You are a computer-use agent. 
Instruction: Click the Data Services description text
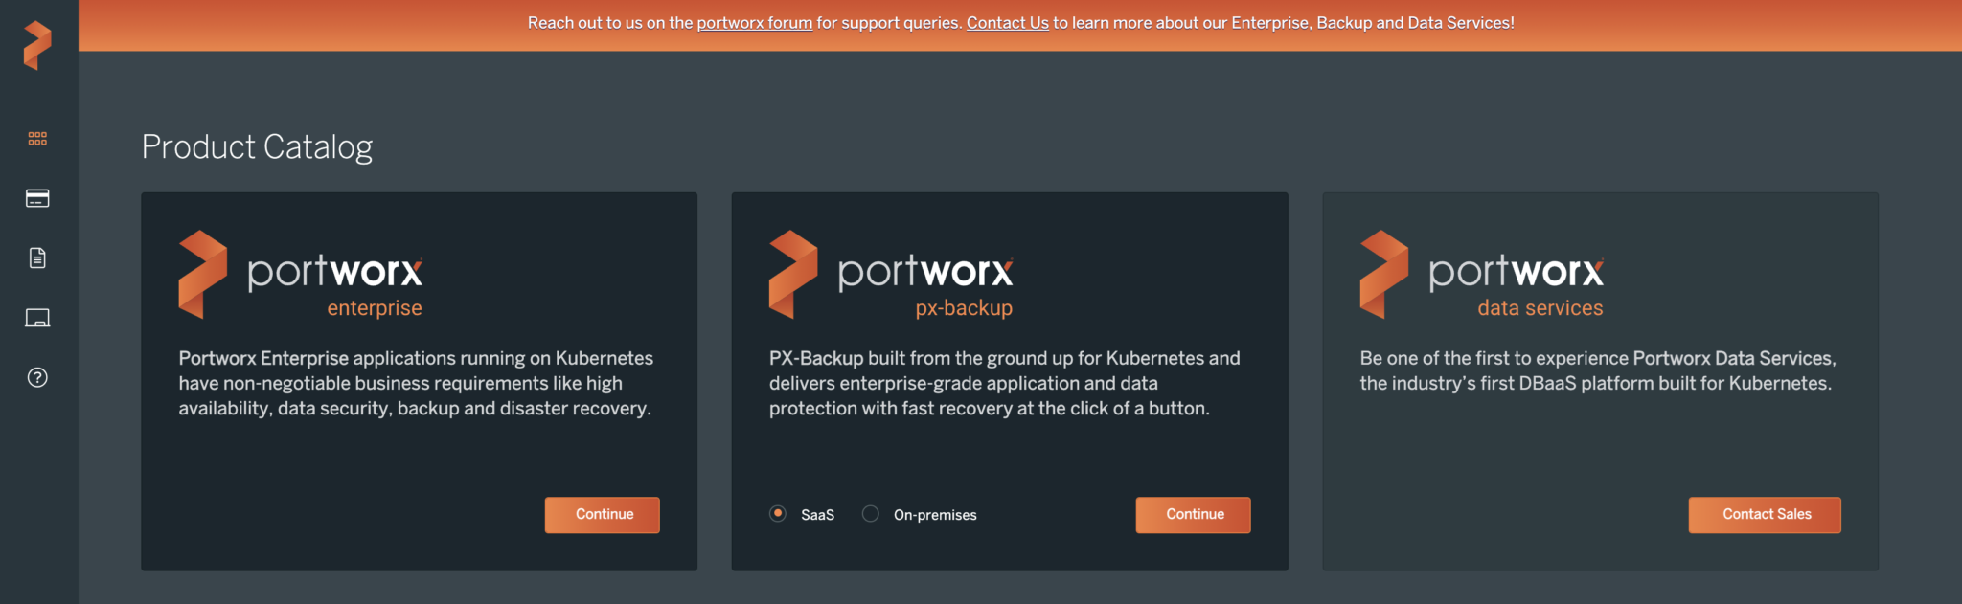point(1597,370)
